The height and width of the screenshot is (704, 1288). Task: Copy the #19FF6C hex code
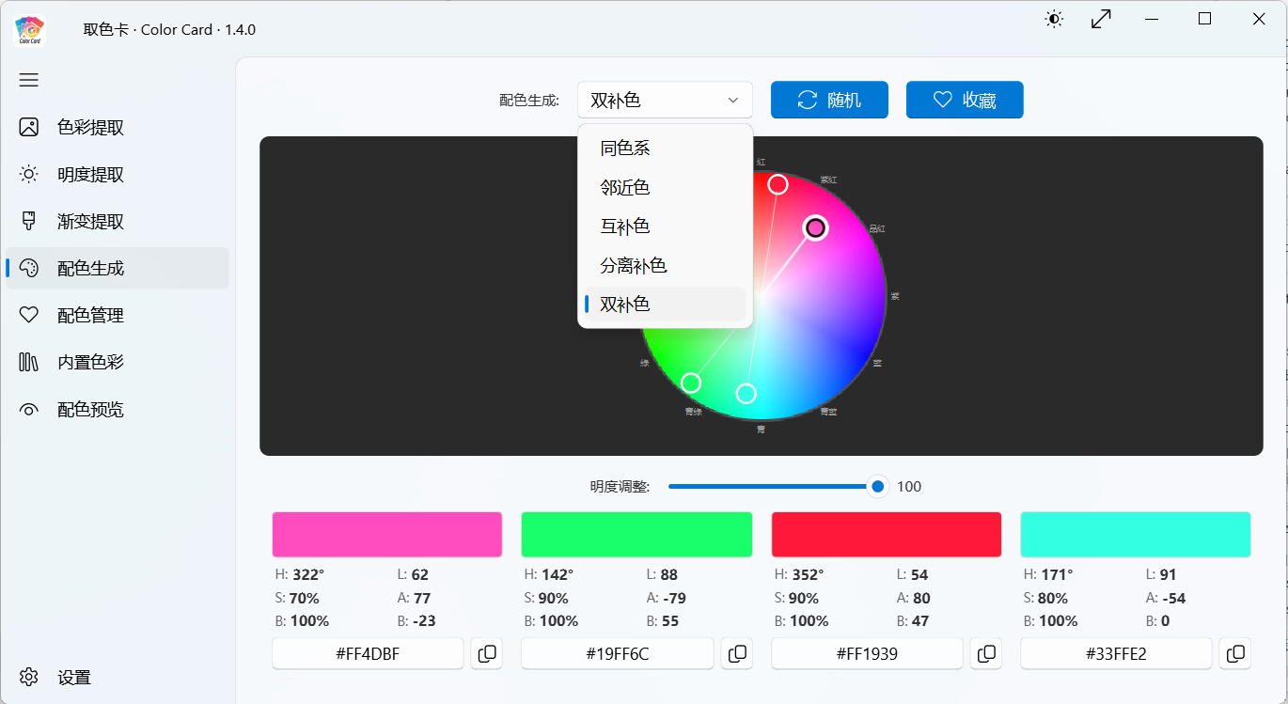pyautogui.click(x=737, y=653)
